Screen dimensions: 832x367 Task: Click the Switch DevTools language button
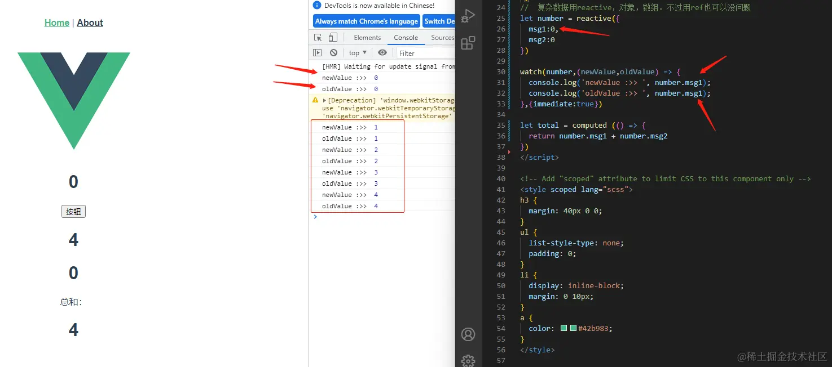tap(439, 21)
